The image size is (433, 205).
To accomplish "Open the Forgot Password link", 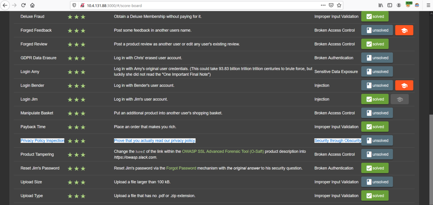I will click(181, 168).
